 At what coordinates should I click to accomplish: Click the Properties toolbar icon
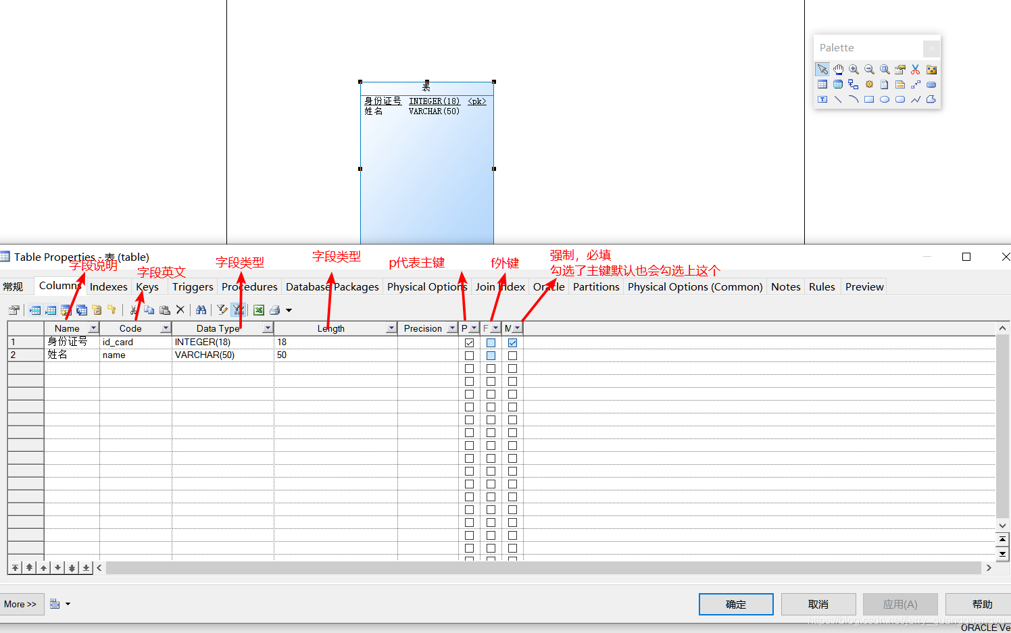point(14,310)
